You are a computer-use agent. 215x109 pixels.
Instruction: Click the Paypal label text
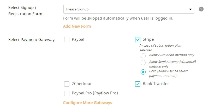coord(78,40)
